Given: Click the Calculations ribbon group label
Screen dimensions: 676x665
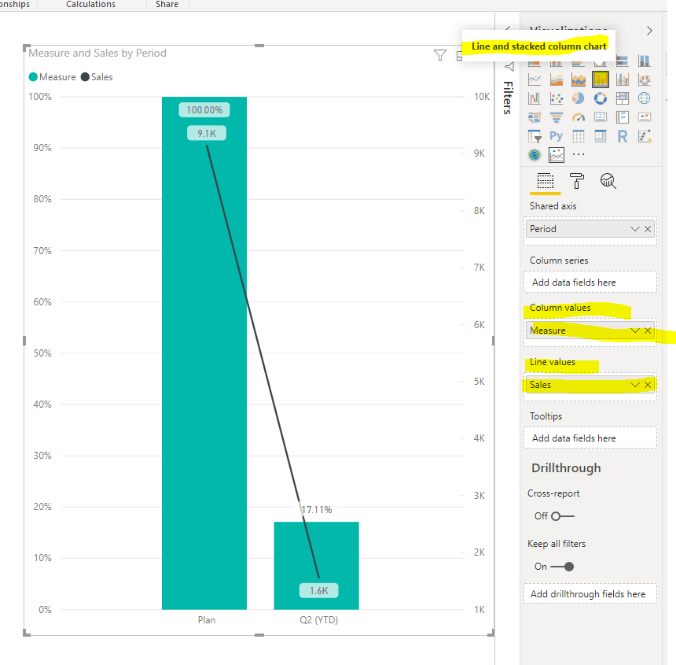Looking at the screenshot, I should click(90, 4).
